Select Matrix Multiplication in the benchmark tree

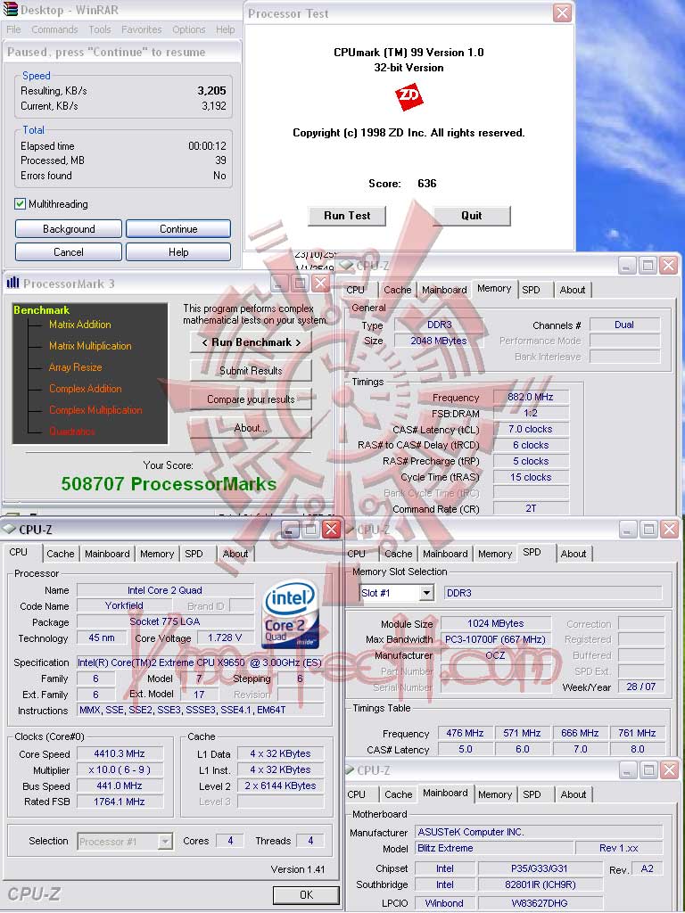coord(90,346)
